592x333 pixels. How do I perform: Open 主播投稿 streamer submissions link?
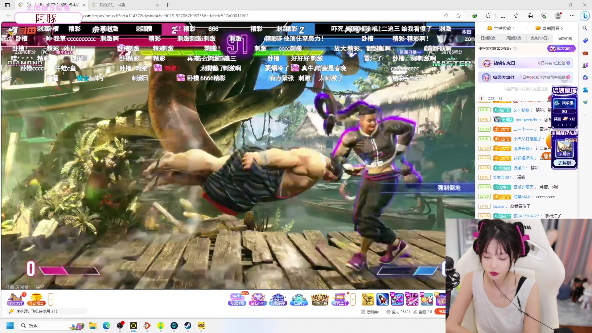(x=501, y=28)
